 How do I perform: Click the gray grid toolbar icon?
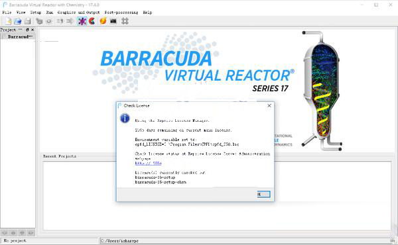pyautogui.click(x=125, y=21)
